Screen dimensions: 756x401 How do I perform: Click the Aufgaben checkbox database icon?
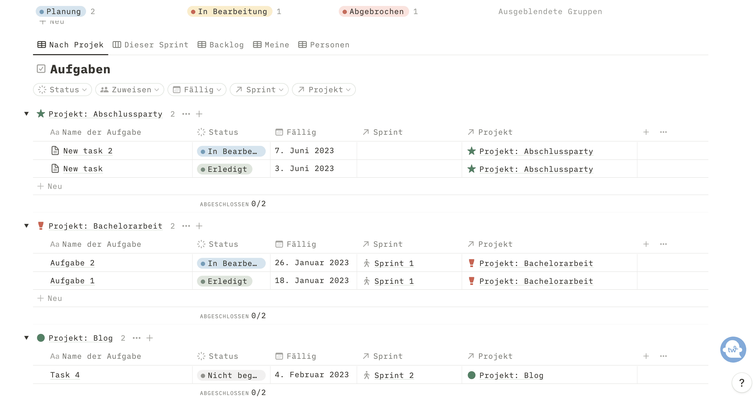click(41, 69)
